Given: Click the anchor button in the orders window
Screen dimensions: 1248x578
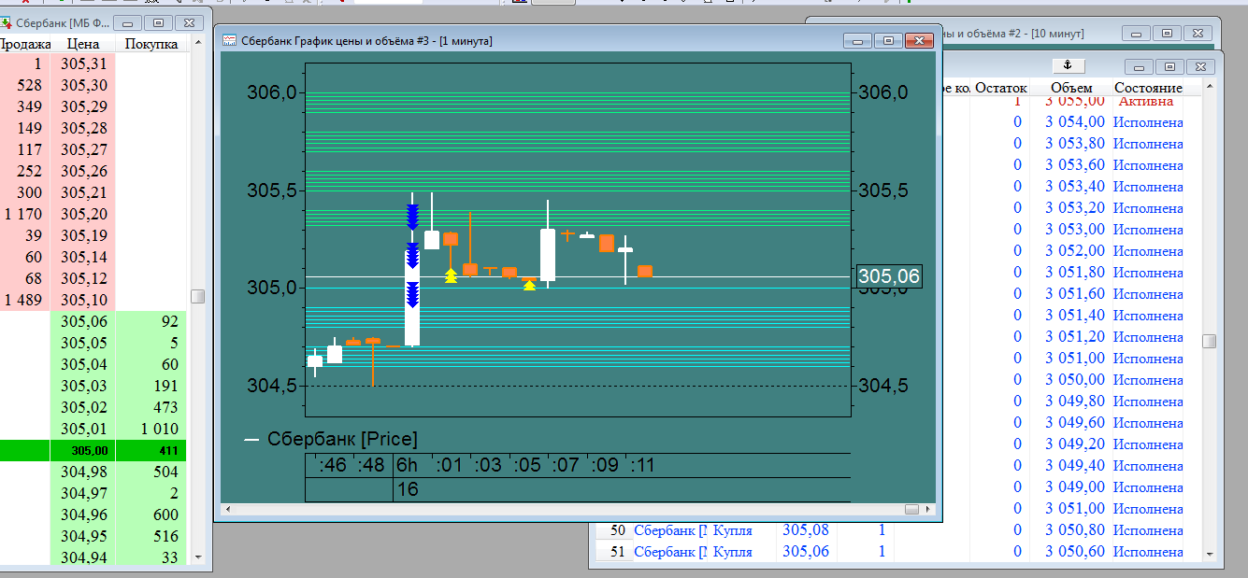Looking at the screenshot, I should [1067, 65].
